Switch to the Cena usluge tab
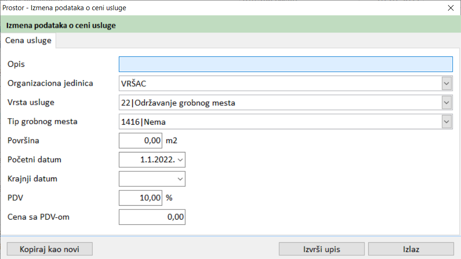461x259 pixels. coord(28,41)
